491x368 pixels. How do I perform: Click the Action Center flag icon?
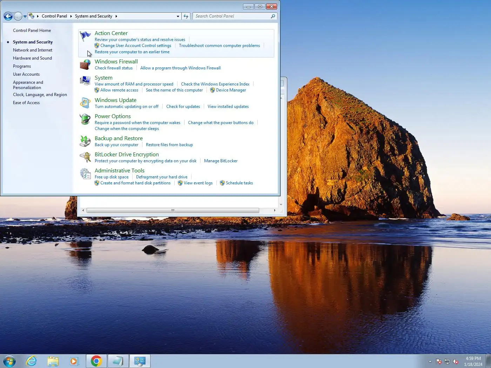(85, 36)
